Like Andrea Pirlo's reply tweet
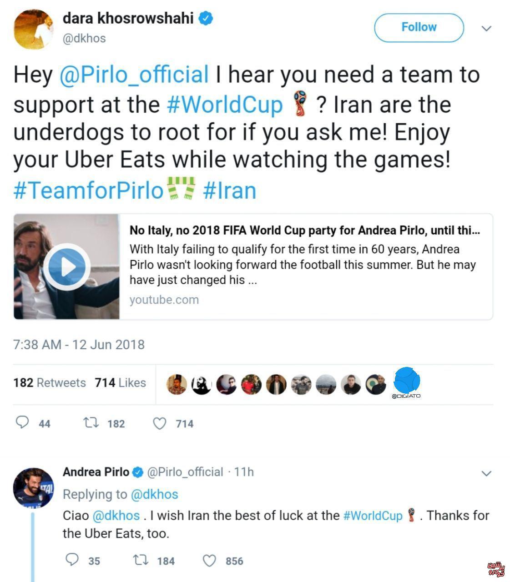 (x=209, y=561)
